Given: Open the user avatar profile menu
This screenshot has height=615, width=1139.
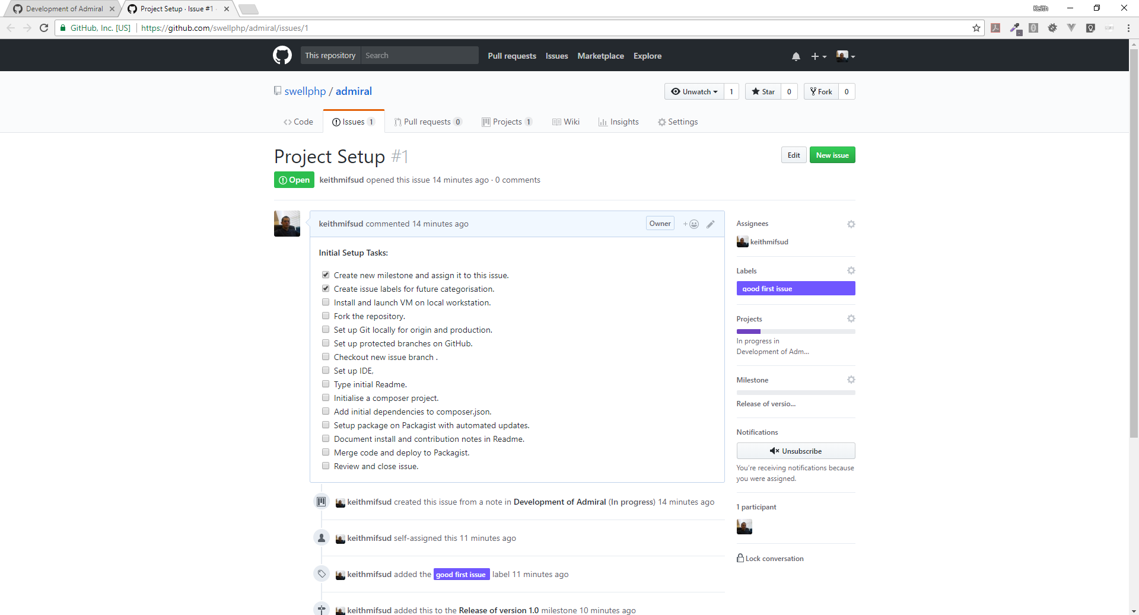Looking at the screenshot, I should point(845,56).
